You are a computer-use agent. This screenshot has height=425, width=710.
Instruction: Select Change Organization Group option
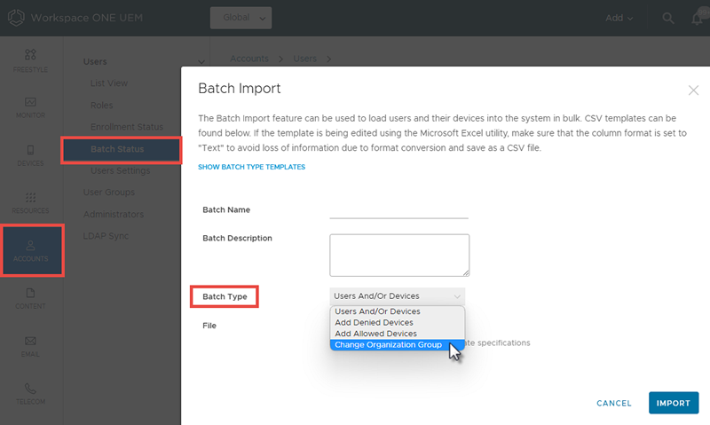tap(397, 345)
